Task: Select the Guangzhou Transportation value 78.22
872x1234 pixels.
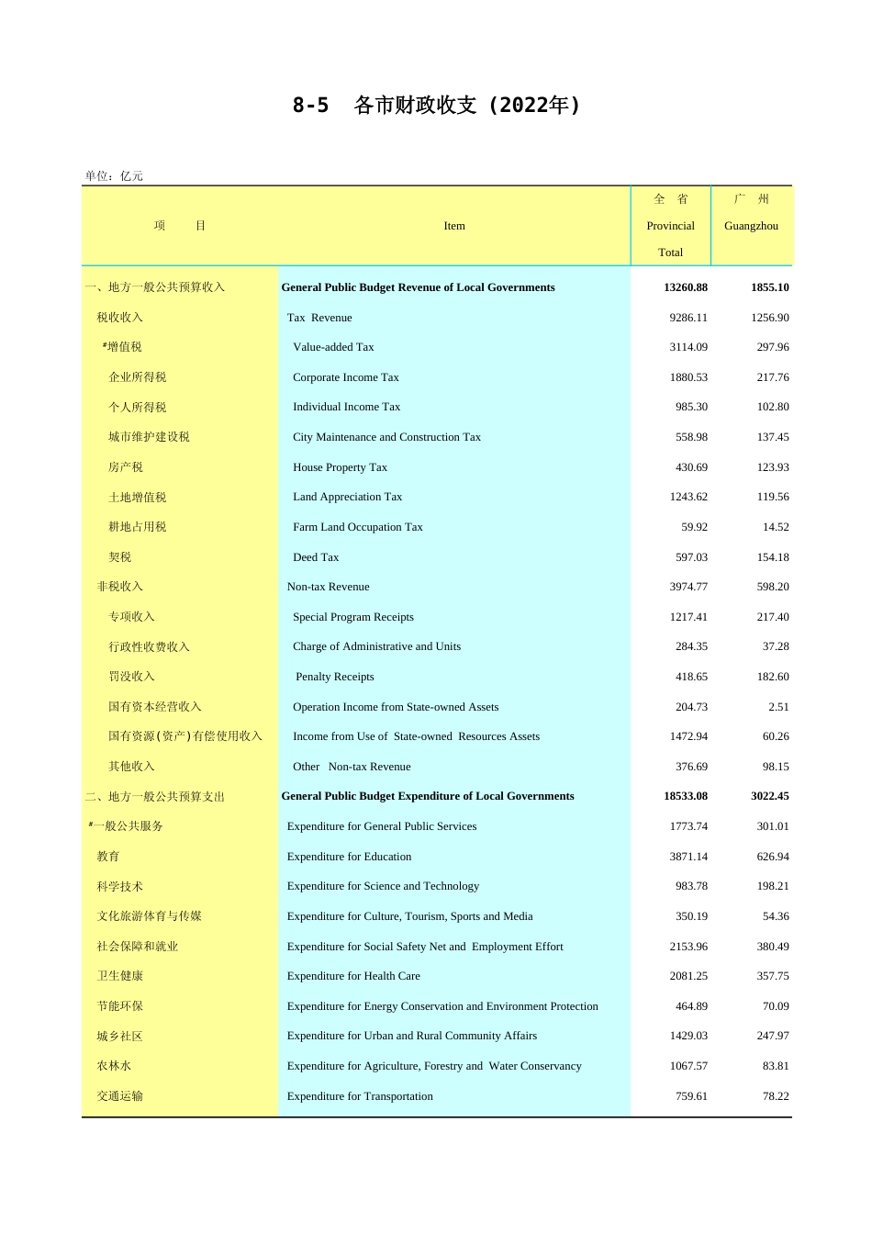Action: pyautogui.click(x=776, y=1096)
